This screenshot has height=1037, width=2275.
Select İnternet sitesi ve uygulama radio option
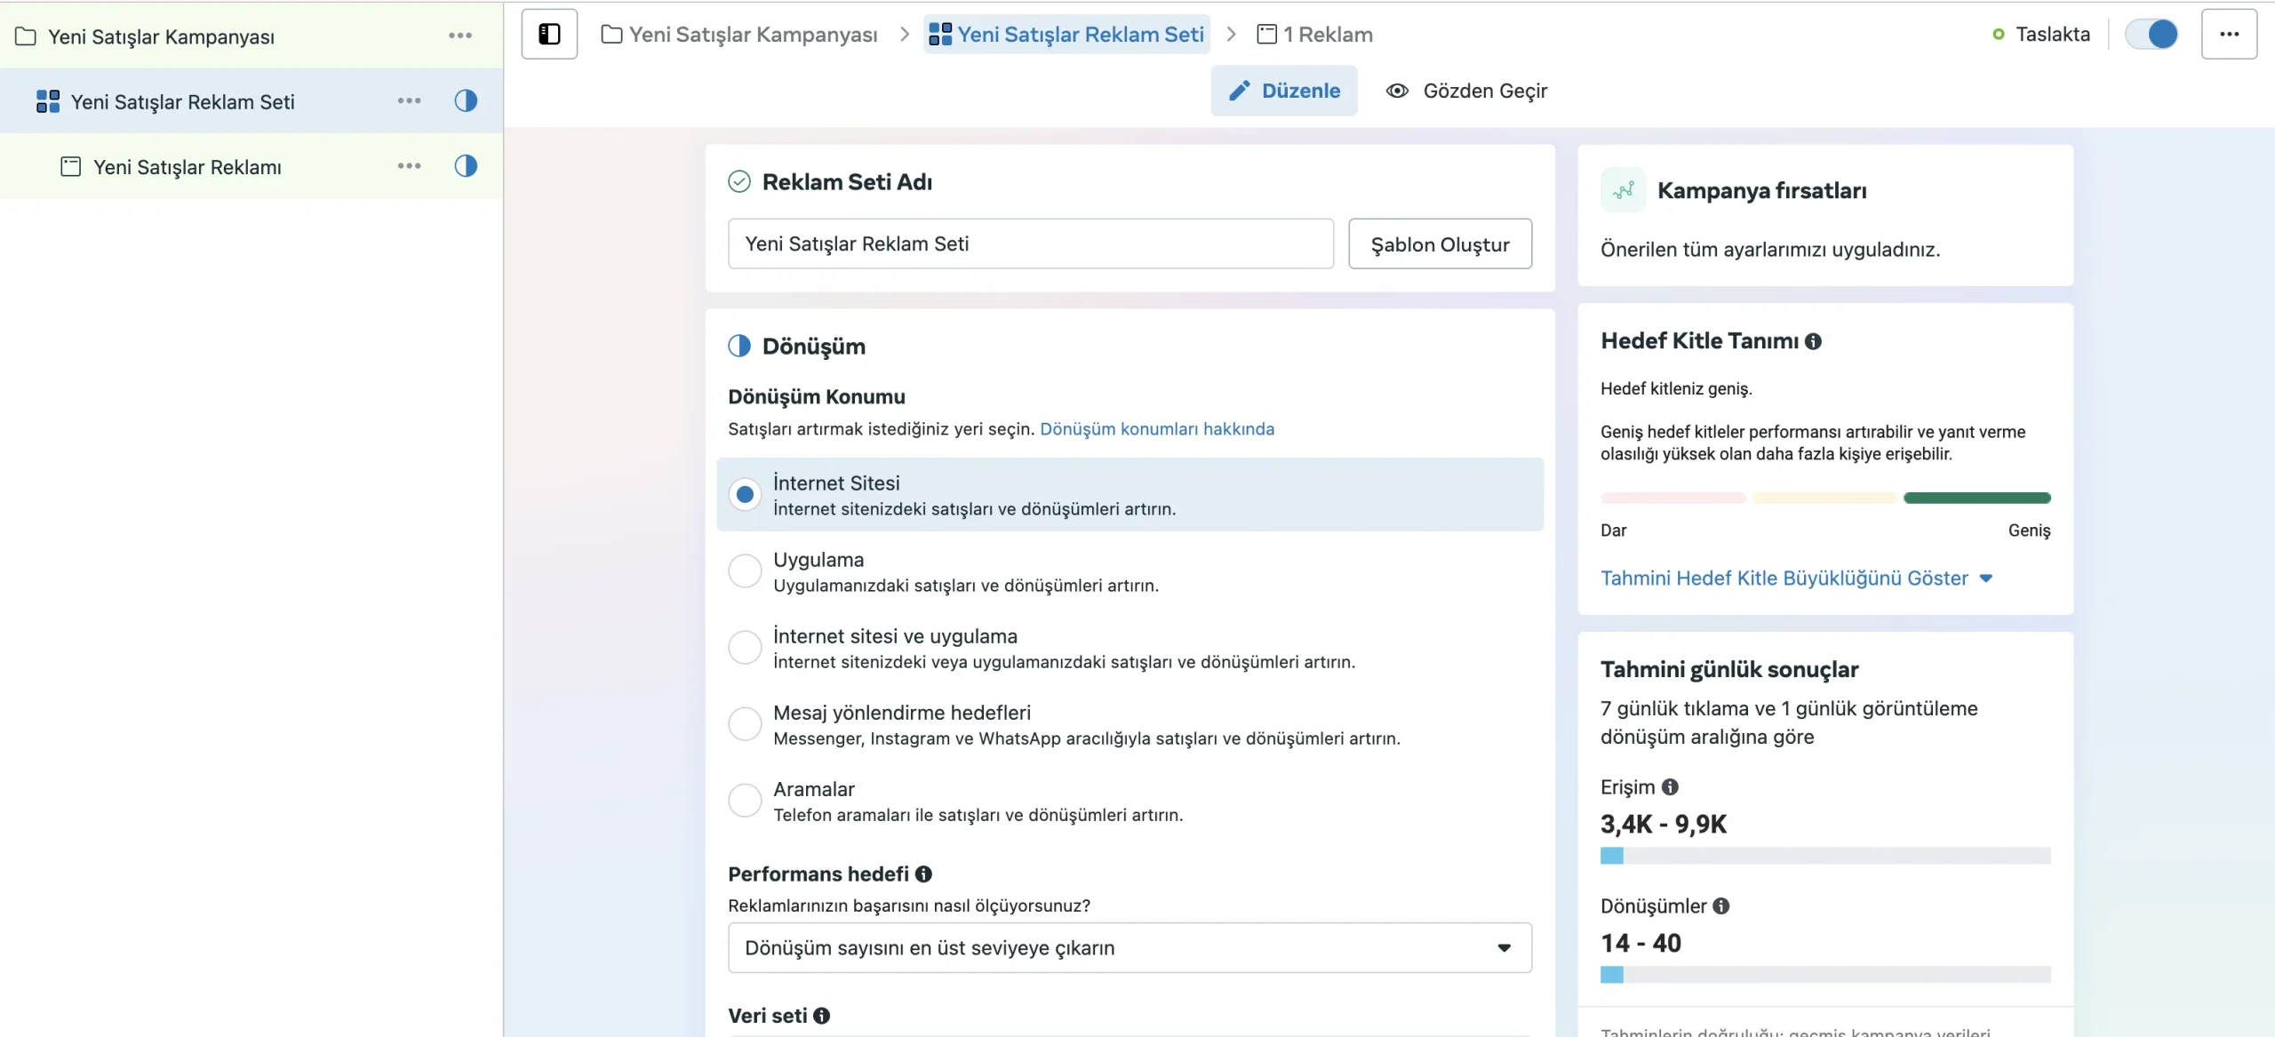click(x=745, y=648)
